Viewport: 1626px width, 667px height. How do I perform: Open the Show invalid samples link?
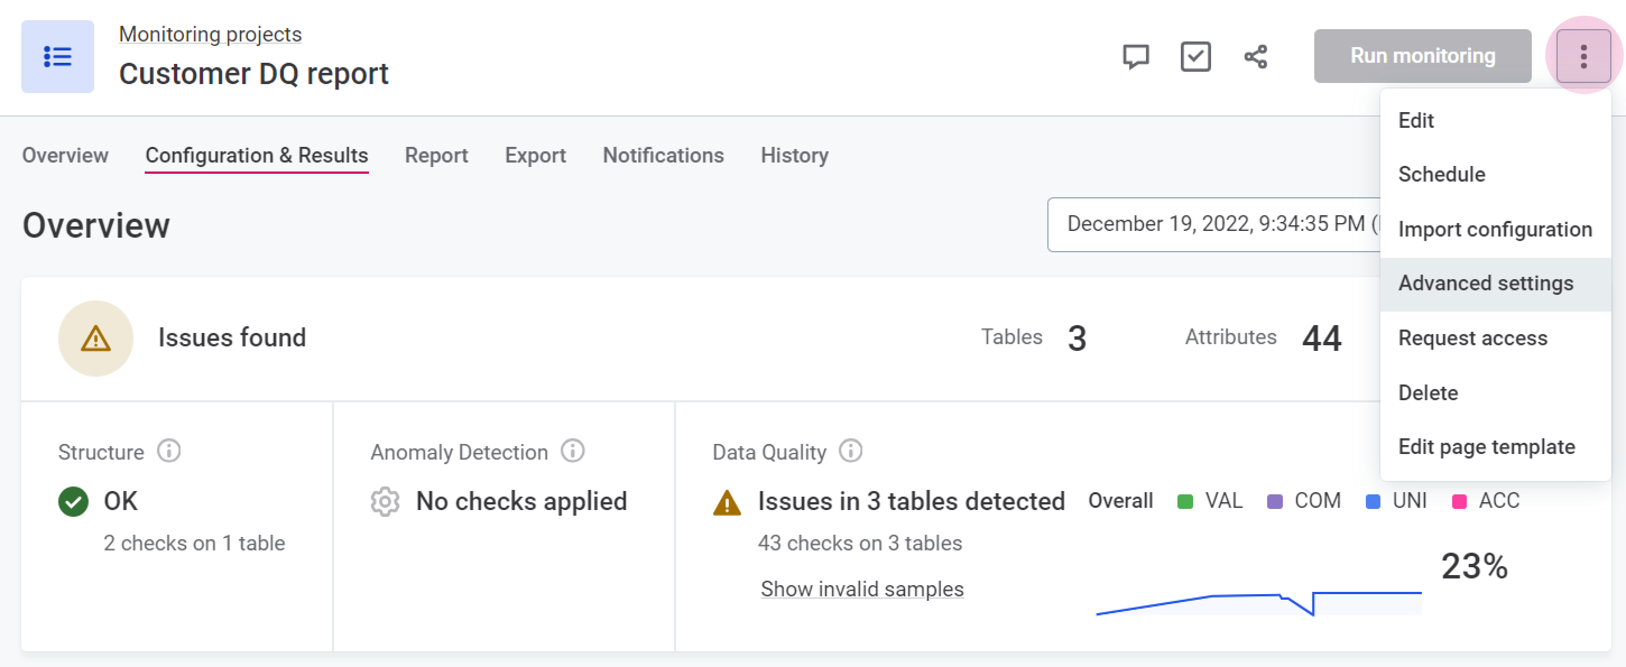[862, 589]
